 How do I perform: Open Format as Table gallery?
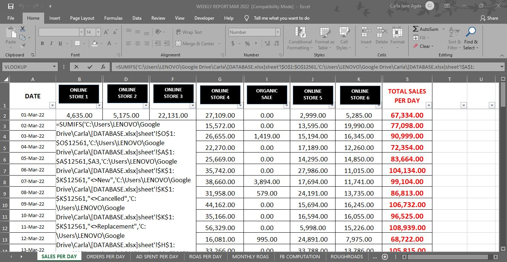(x=325, y=38)
